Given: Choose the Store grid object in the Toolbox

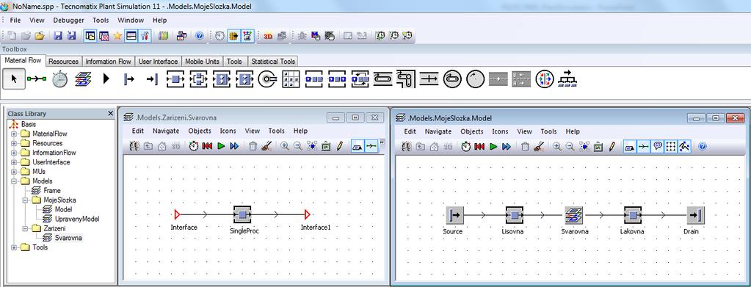Looking at the screenshot, I should 291,79.
